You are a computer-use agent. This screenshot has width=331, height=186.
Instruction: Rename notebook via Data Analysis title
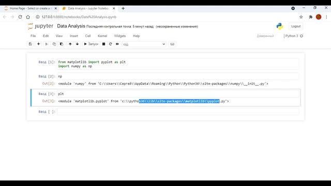coord(71,26)
